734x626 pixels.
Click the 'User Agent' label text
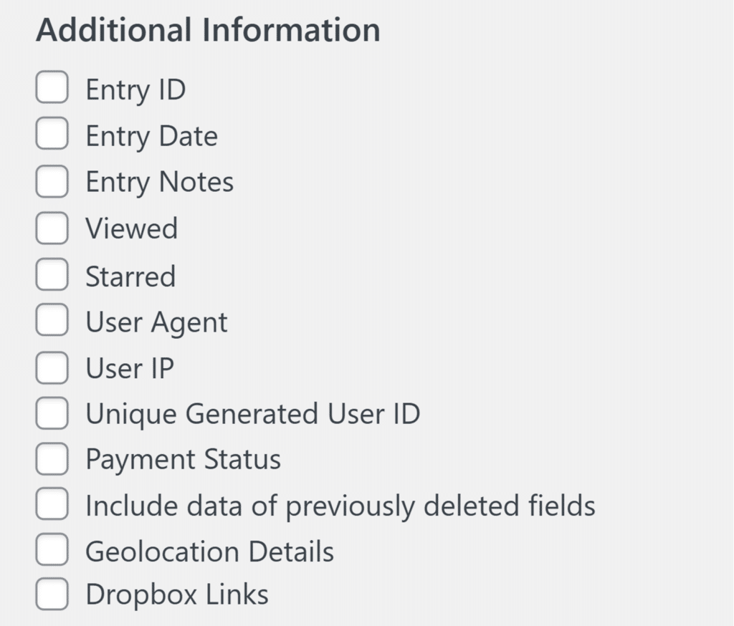[x=156, y=322]
